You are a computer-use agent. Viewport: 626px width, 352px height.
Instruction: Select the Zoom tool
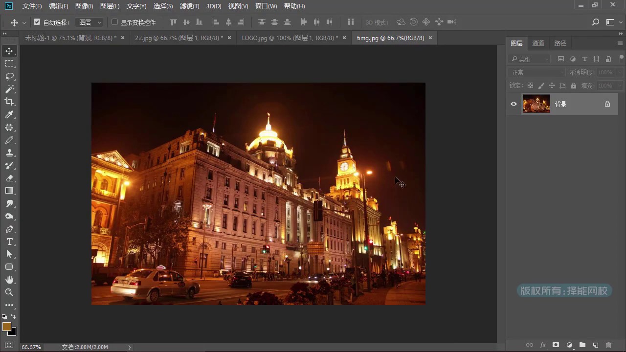[9, 292]
